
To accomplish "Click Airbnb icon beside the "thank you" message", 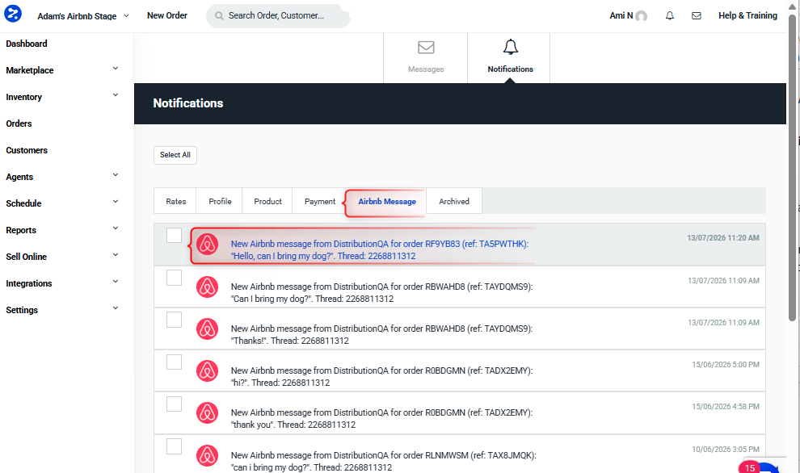I will pos(207,412).
